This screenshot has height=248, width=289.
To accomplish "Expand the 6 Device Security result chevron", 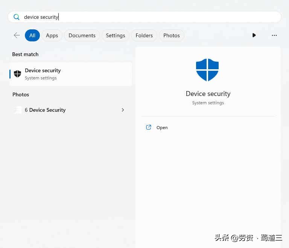I will (x=123, y=110).
